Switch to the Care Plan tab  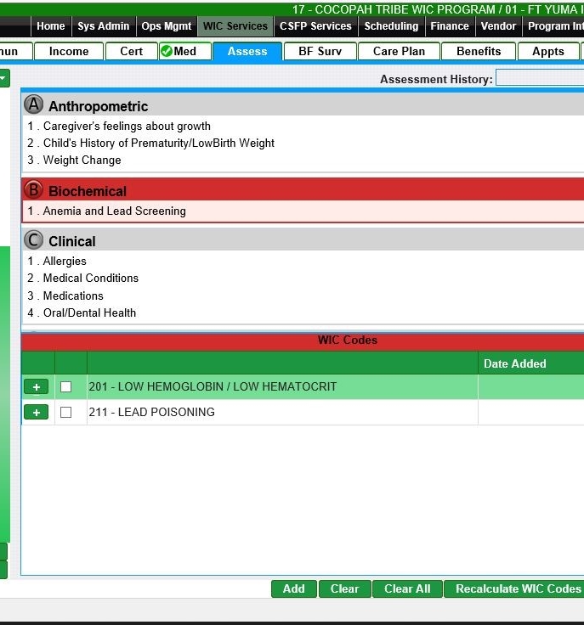pyautogui.click(x=399, y=51)
